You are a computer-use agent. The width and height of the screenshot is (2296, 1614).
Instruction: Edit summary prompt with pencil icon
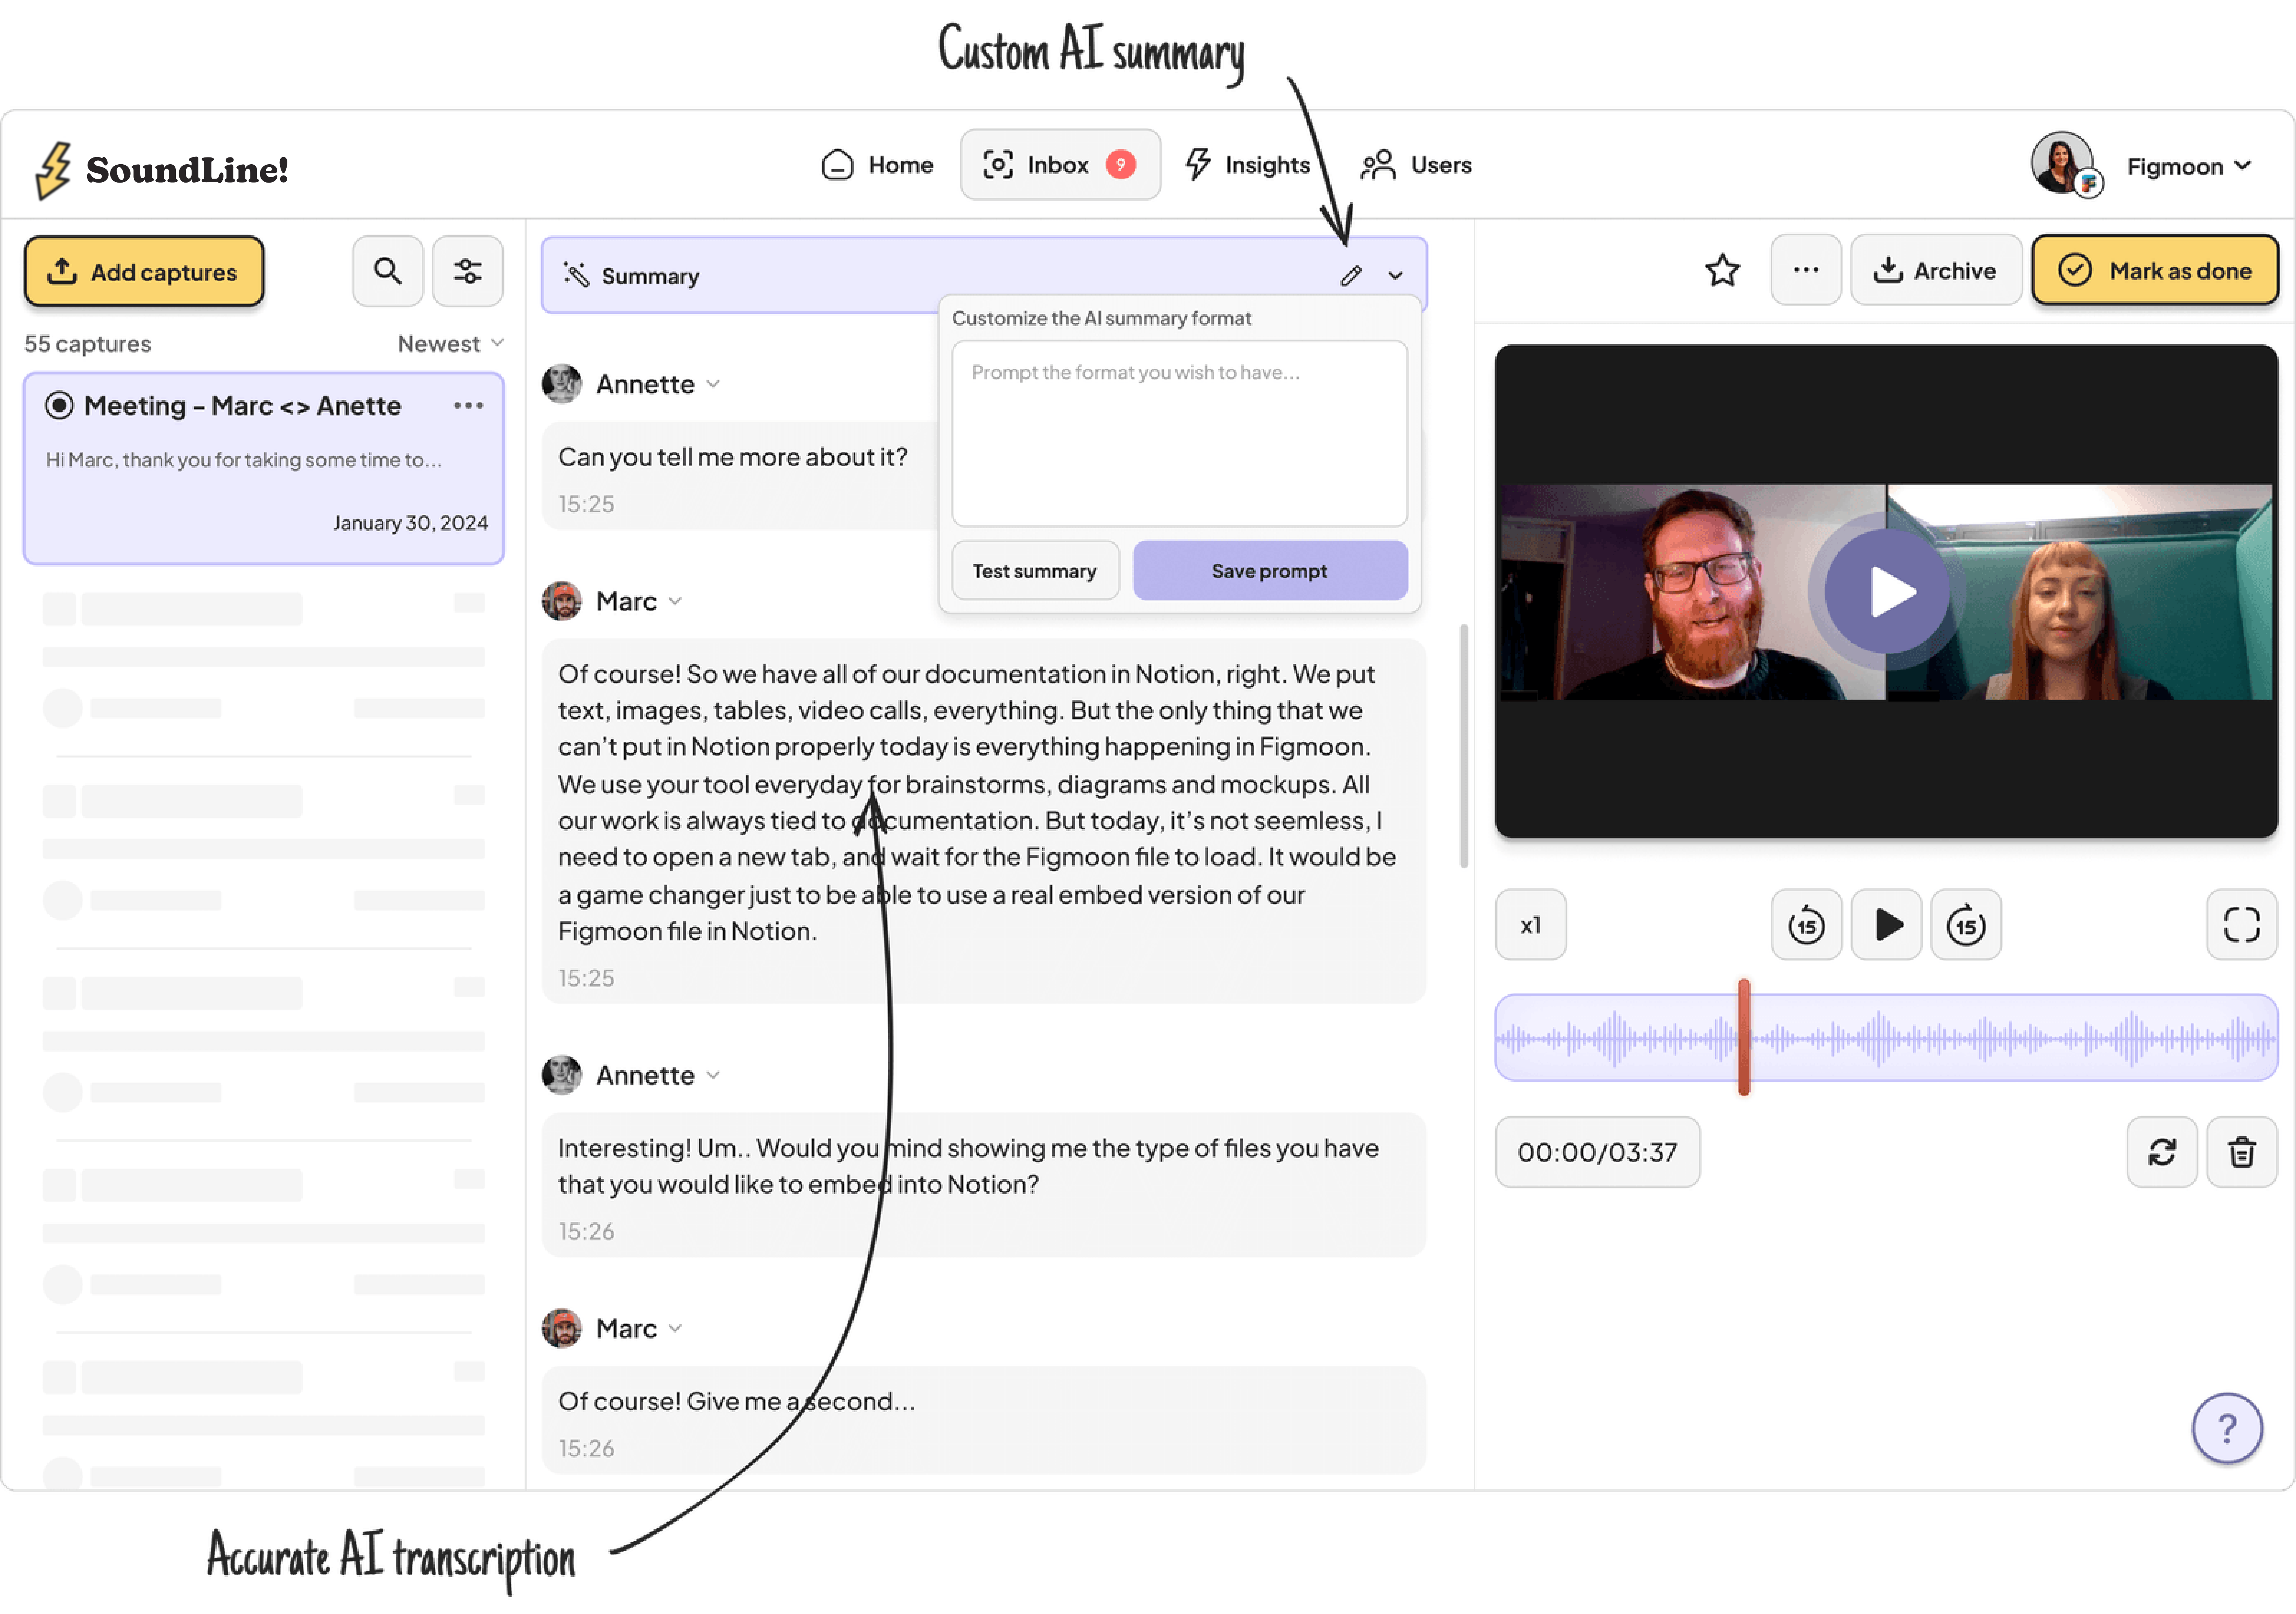pyautogui.click(x=1351, y=276)
